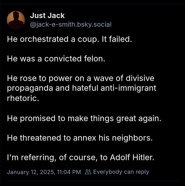The height and width of the screenshot is (186, 185).
Task: Click the name 'Adolf Hitler' in post
Action: [x=132, y=157]
